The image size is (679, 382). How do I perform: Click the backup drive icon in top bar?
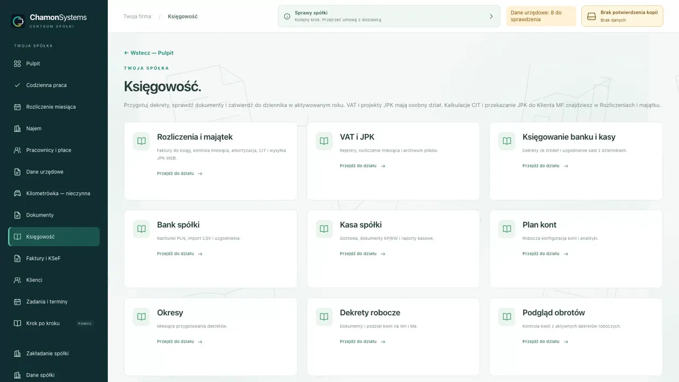[x=591, y=16]
